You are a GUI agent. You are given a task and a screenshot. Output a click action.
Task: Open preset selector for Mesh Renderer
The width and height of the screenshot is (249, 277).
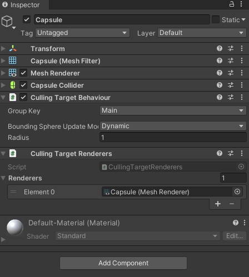pos(231,73)
